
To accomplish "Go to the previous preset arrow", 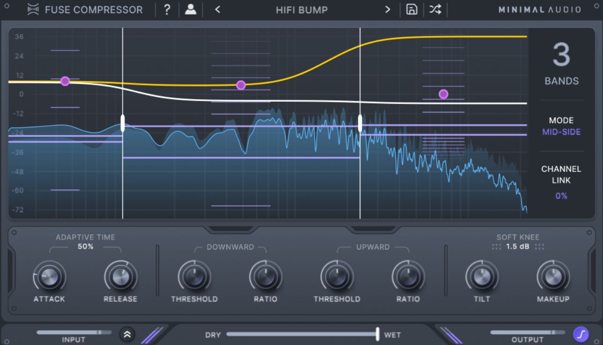I will point(217,9).
